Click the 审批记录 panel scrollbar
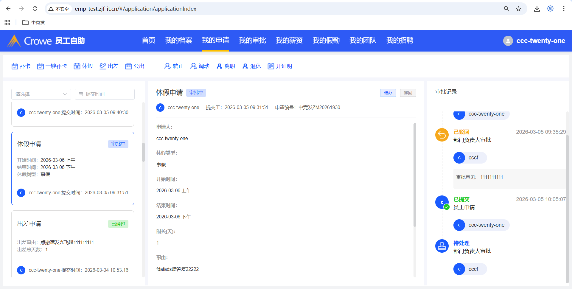 567,209
